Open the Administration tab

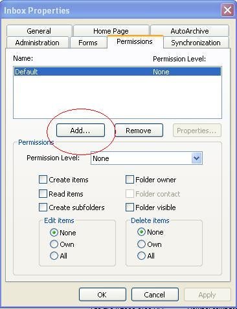(38, 43)
